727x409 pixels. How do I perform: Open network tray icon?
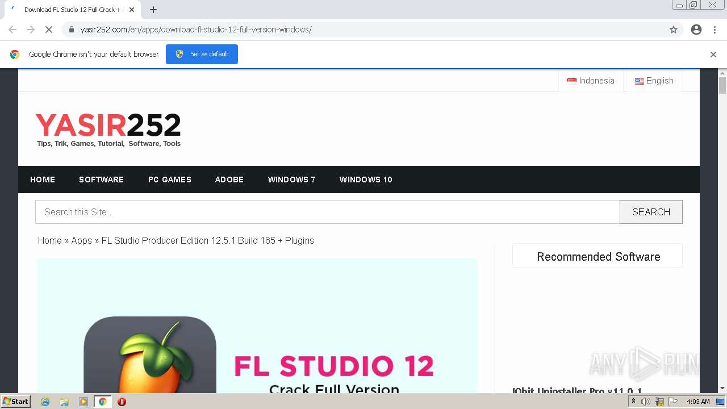(x=659, y=402)
